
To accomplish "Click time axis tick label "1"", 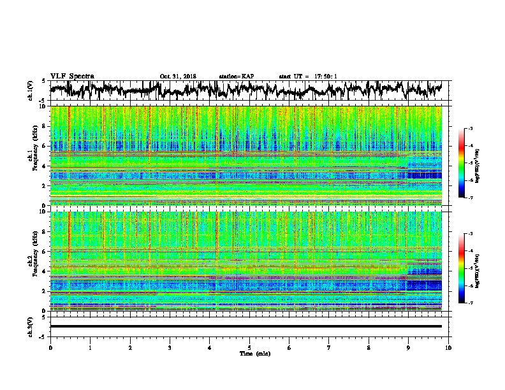I will point(90,348).
